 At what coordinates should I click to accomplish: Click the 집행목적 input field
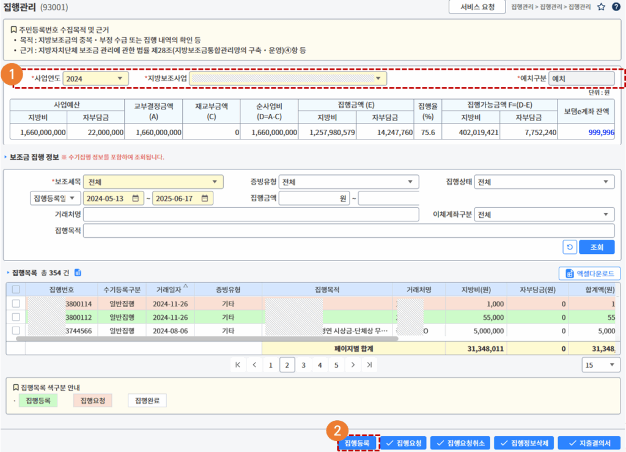349,231
